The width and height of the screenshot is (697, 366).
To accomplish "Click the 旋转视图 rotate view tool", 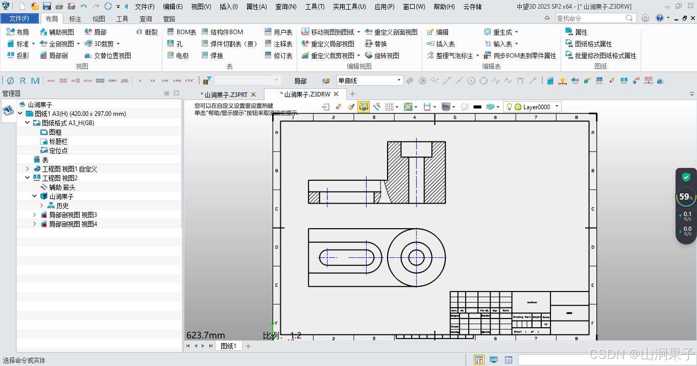I will click(382, 56).
